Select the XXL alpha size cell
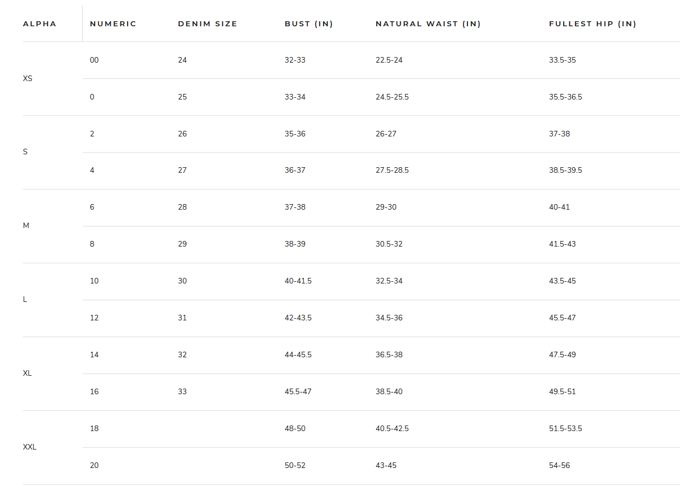The width and height of the screenshot is (684, 487). [x=30, y=447]
